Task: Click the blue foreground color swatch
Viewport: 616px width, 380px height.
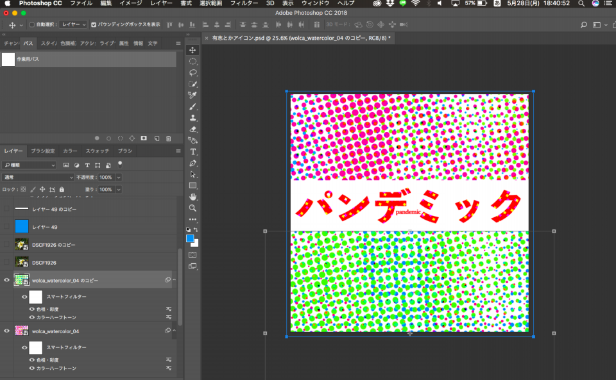Action: (x=190, y=238)
